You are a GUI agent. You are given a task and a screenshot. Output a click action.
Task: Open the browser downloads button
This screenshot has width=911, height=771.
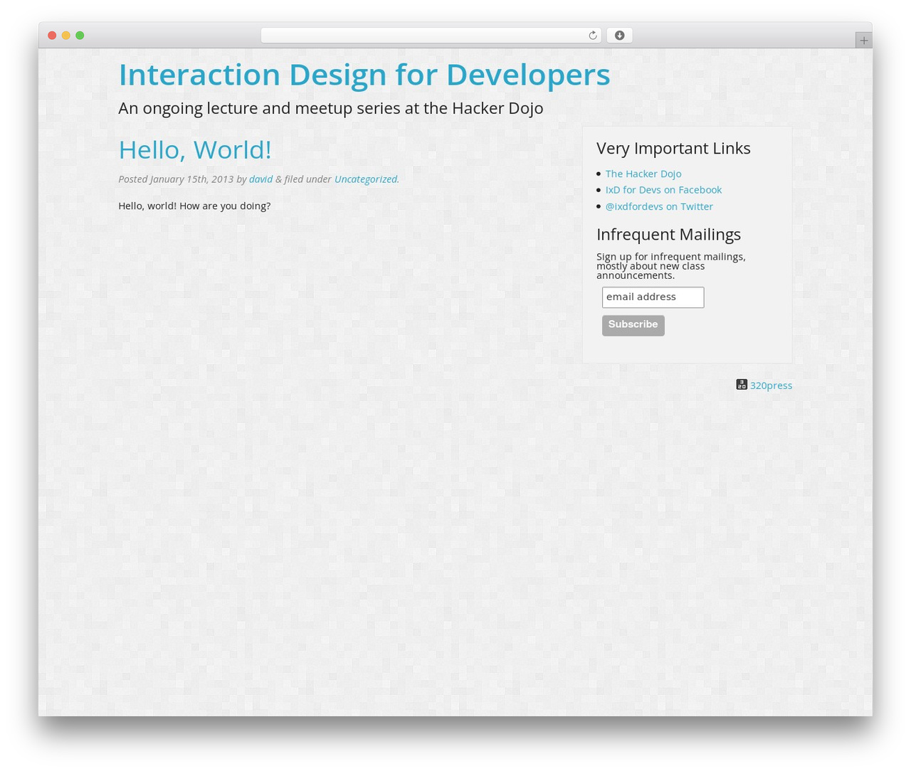click(619, 36)
